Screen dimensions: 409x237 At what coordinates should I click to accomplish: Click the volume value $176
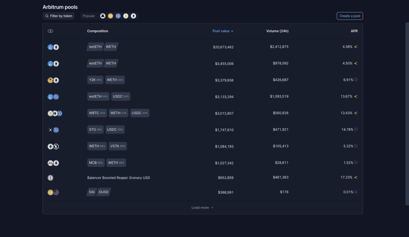(284, 192)
